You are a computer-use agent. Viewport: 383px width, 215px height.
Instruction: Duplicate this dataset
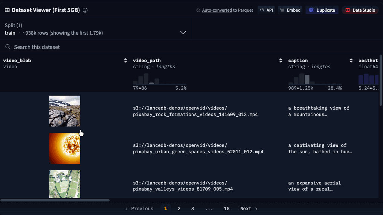(x=322, y=10)
